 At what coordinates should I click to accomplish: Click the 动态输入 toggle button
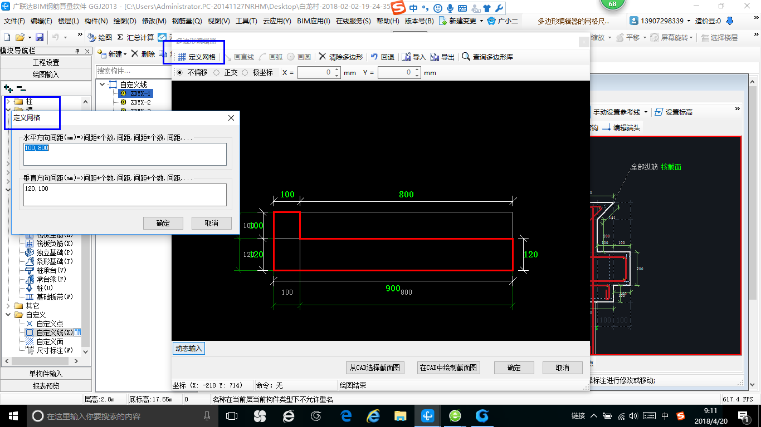[x=189, y=349]
